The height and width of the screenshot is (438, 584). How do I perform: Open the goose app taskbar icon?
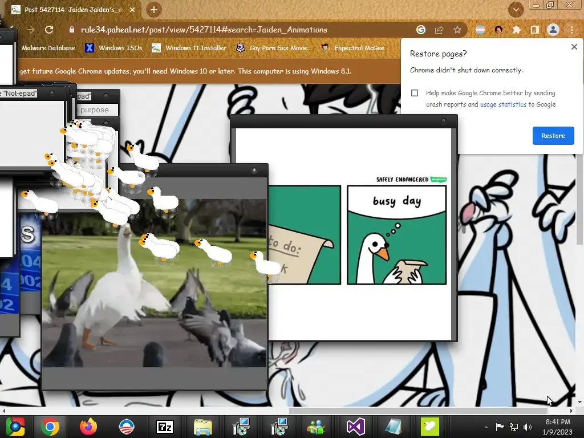(x=430, y=427)
